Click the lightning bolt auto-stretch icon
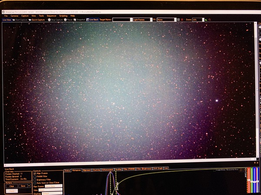The width and height of the screenshot is (261, 195). (x=241, y=170)
